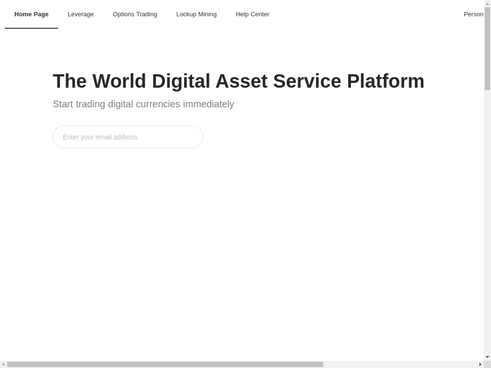491x368 pixels.
Task: Focus the 'Enter your email address' field
Action: click(x=128, y=137)
